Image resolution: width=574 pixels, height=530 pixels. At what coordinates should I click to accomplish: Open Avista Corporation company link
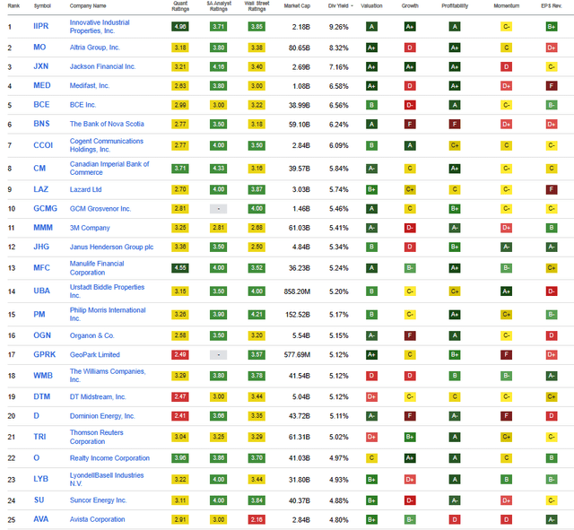tap(98, 519)
